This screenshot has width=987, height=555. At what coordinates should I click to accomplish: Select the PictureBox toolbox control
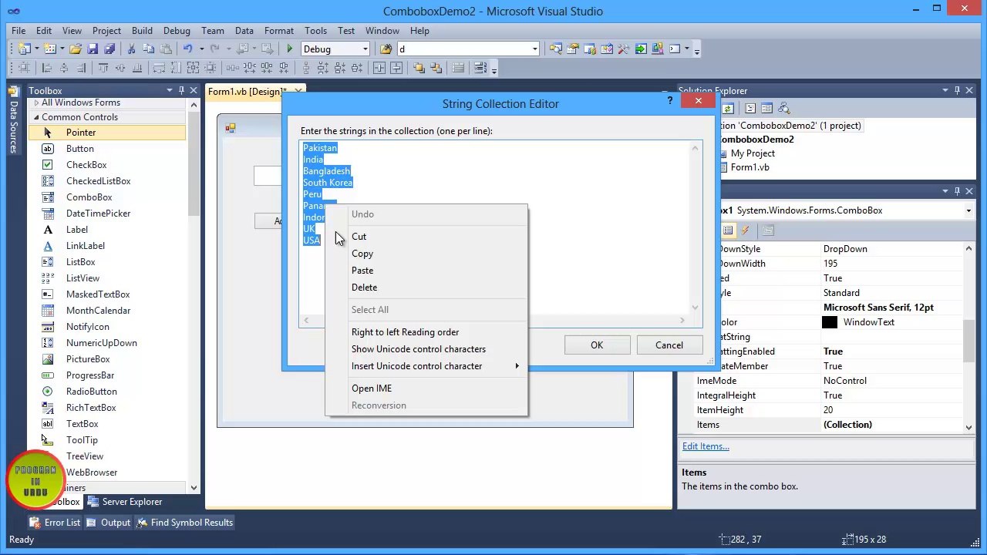pyautogui.click(x=88, y=359)
